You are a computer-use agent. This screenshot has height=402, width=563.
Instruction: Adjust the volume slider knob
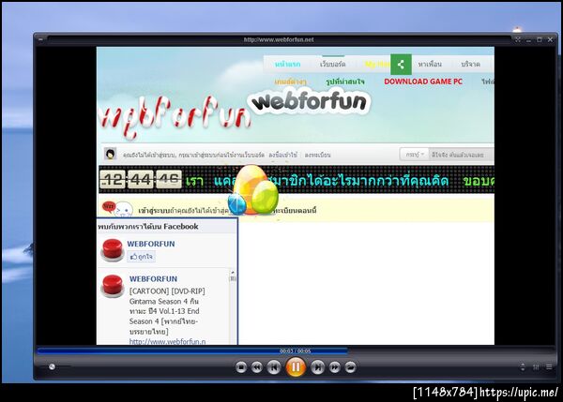[52, 366]
